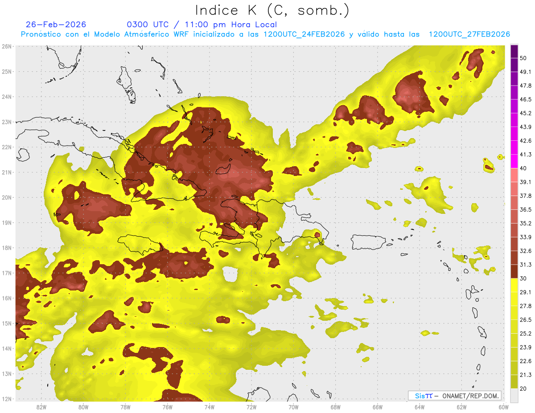Click the bright yellow colorbar segment at 29.1
Screen dimensions: 535x413
click(514, 285)
